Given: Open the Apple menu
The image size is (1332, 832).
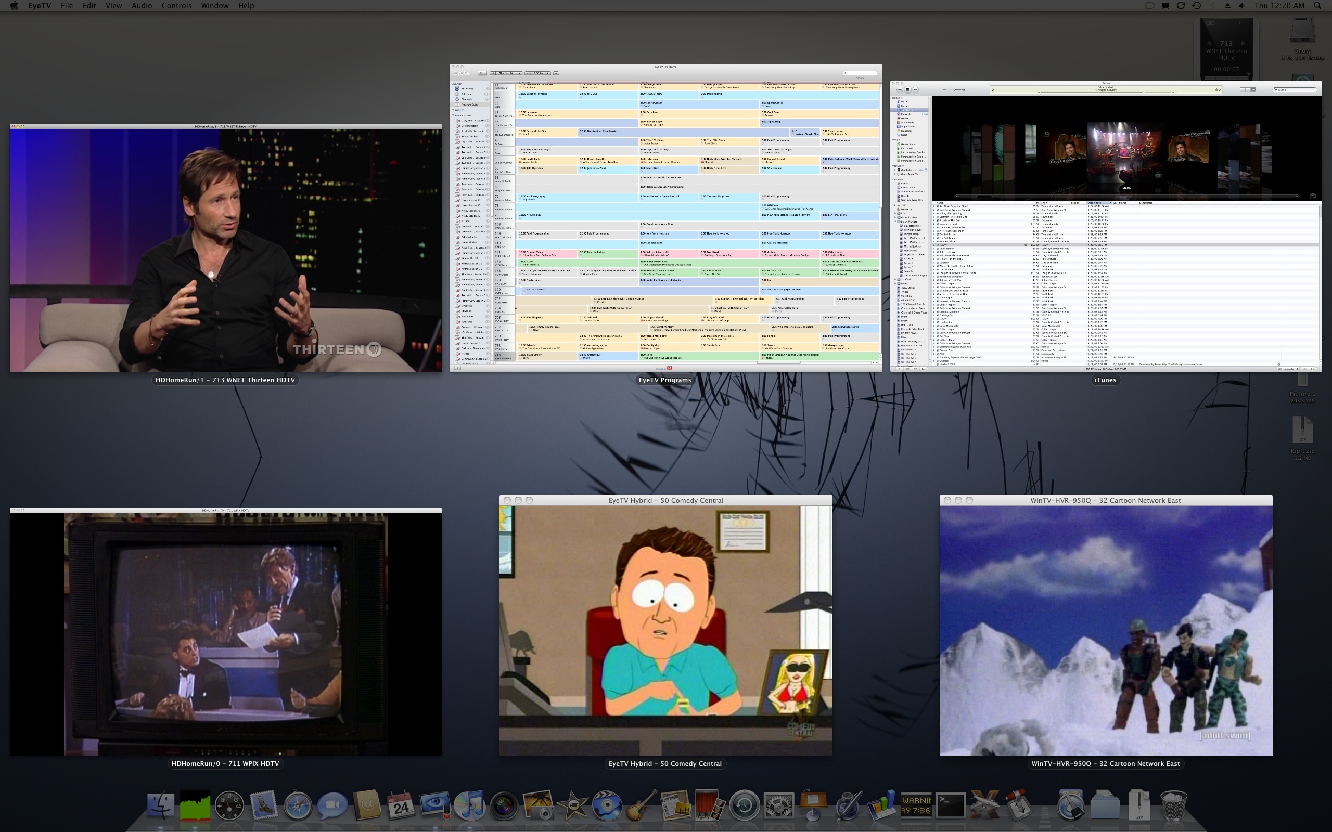Looking at the screenshot, I should click(14, 6).
